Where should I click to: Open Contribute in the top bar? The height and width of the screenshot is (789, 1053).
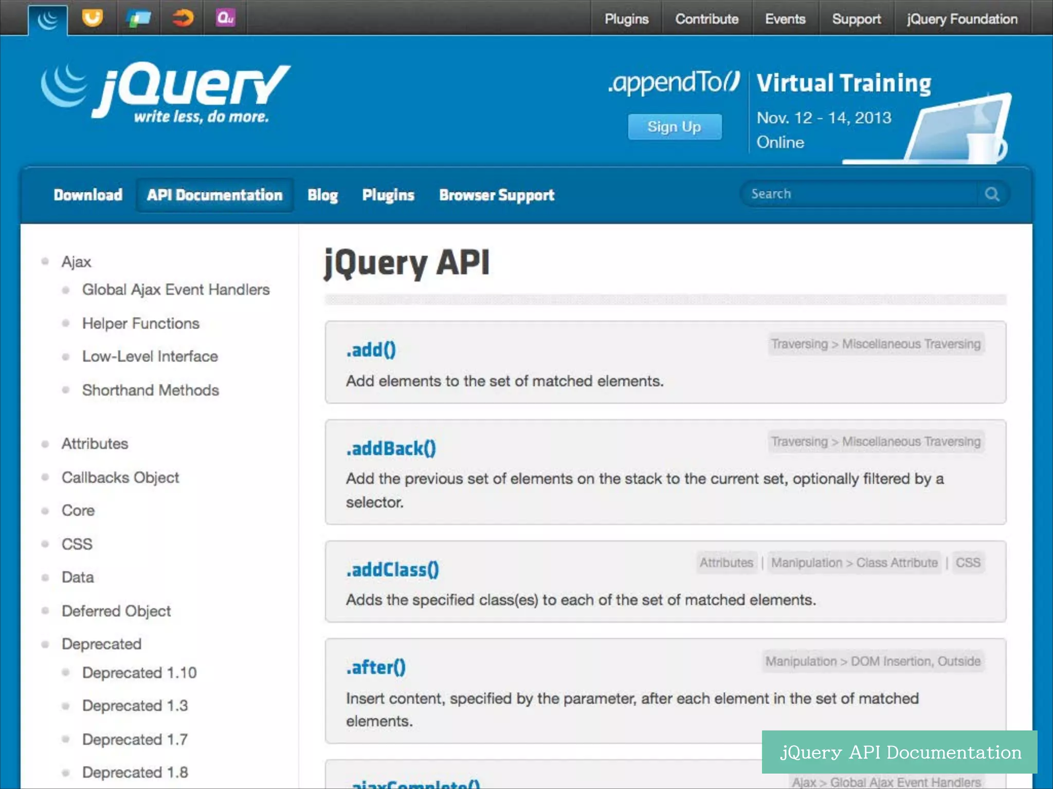point(707,19)
